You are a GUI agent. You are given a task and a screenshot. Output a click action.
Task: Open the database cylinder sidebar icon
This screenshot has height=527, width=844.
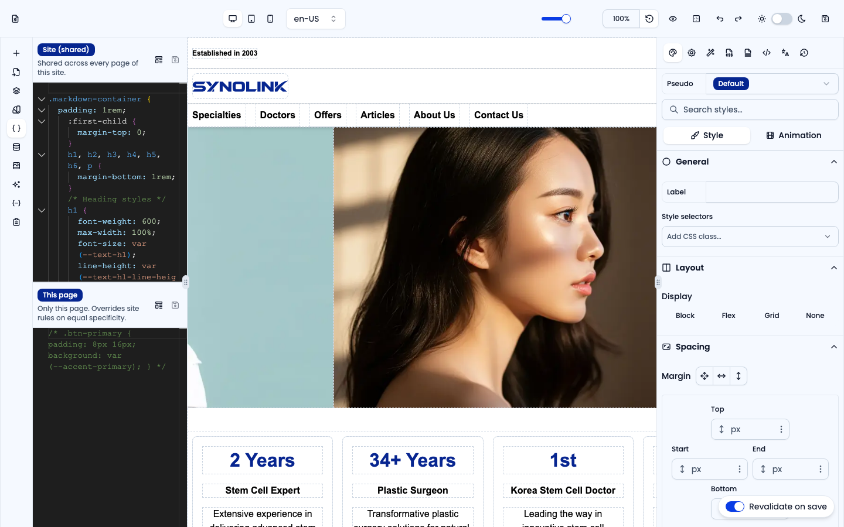pos(16,147)
